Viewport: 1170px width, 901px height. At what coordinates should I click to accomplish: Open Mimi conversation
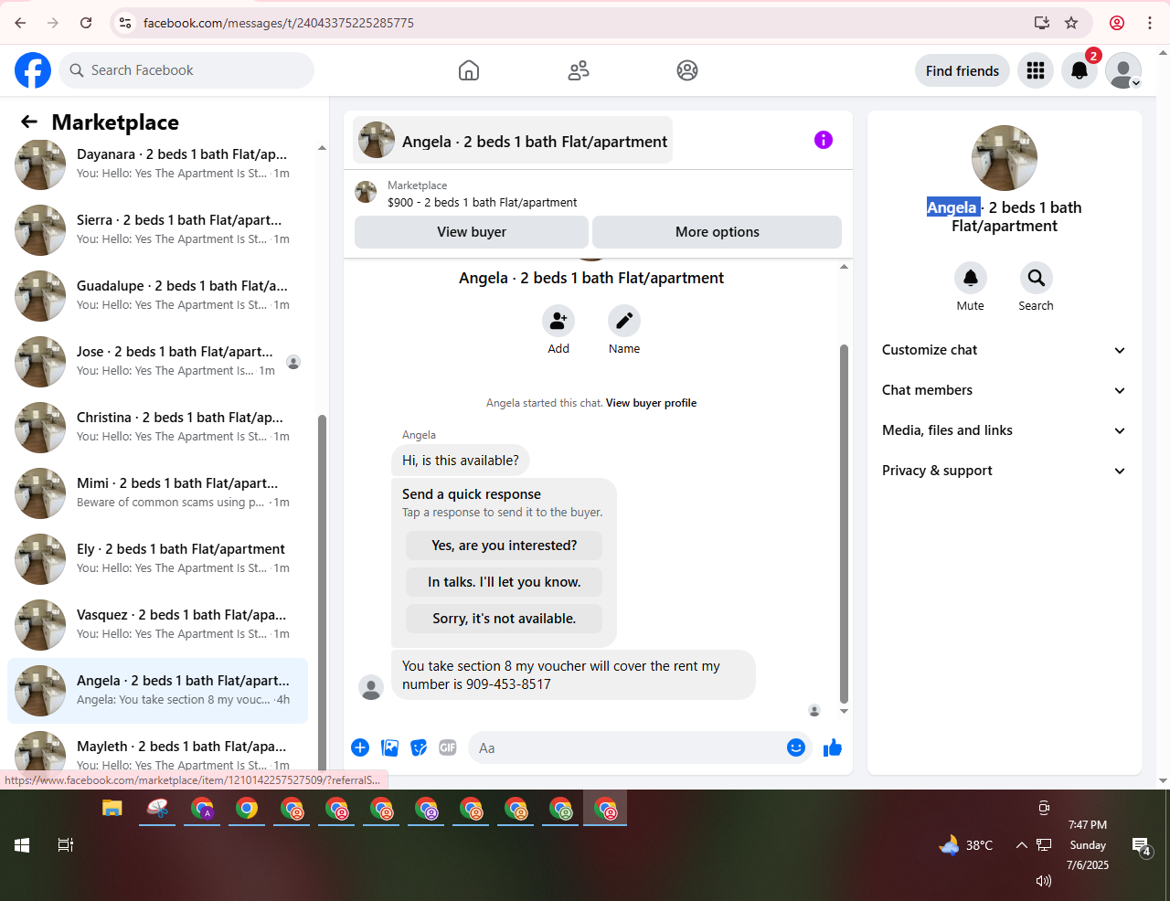[157, 493]
